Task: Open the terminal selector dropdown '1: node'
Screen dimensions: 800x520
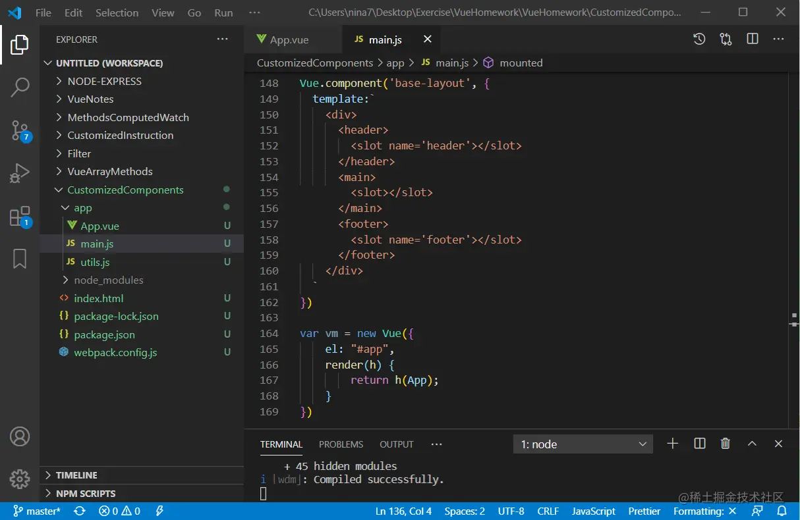Action: [x=583, y=444]
